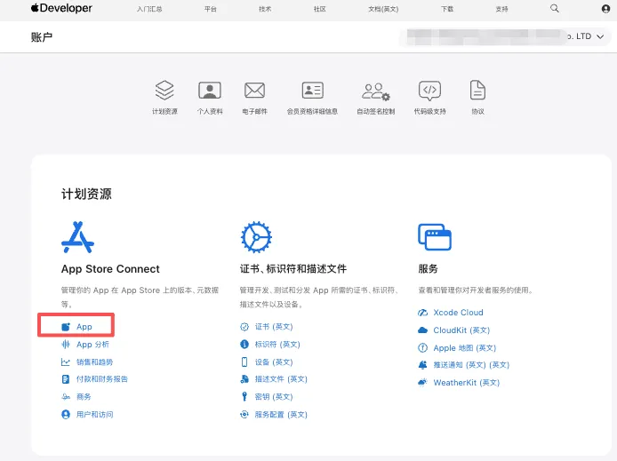The image size is (617, 461).
Task: Click the 密钥 key icon
Action: [x=244, y=396]
